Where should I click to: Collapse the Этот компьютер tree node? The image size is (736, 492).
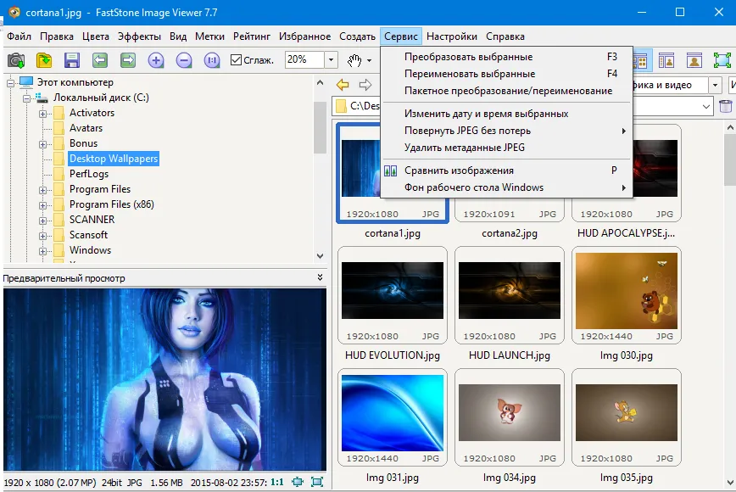(x=10, y=83)
